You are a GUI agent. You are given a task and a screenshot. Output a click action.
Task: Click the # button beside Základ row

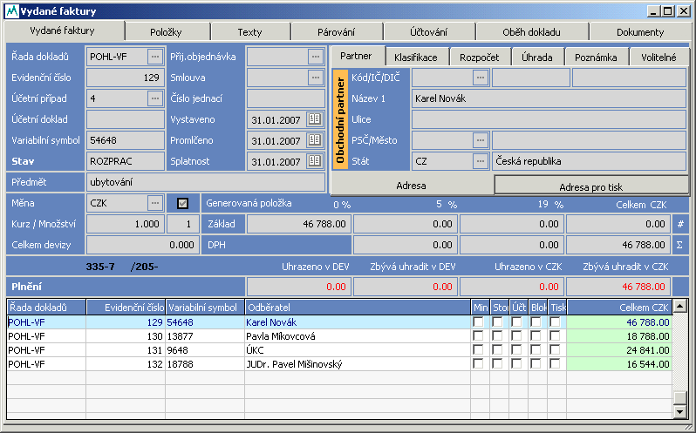click(x=680, y=224)
